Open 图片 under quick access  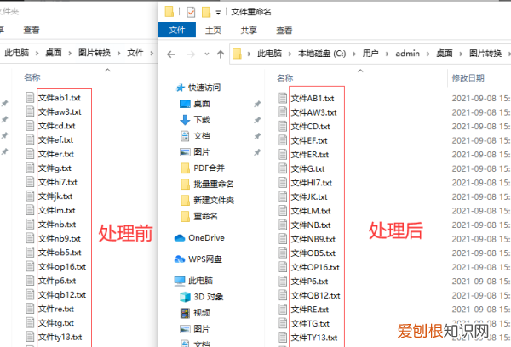[x=201, y=152]
